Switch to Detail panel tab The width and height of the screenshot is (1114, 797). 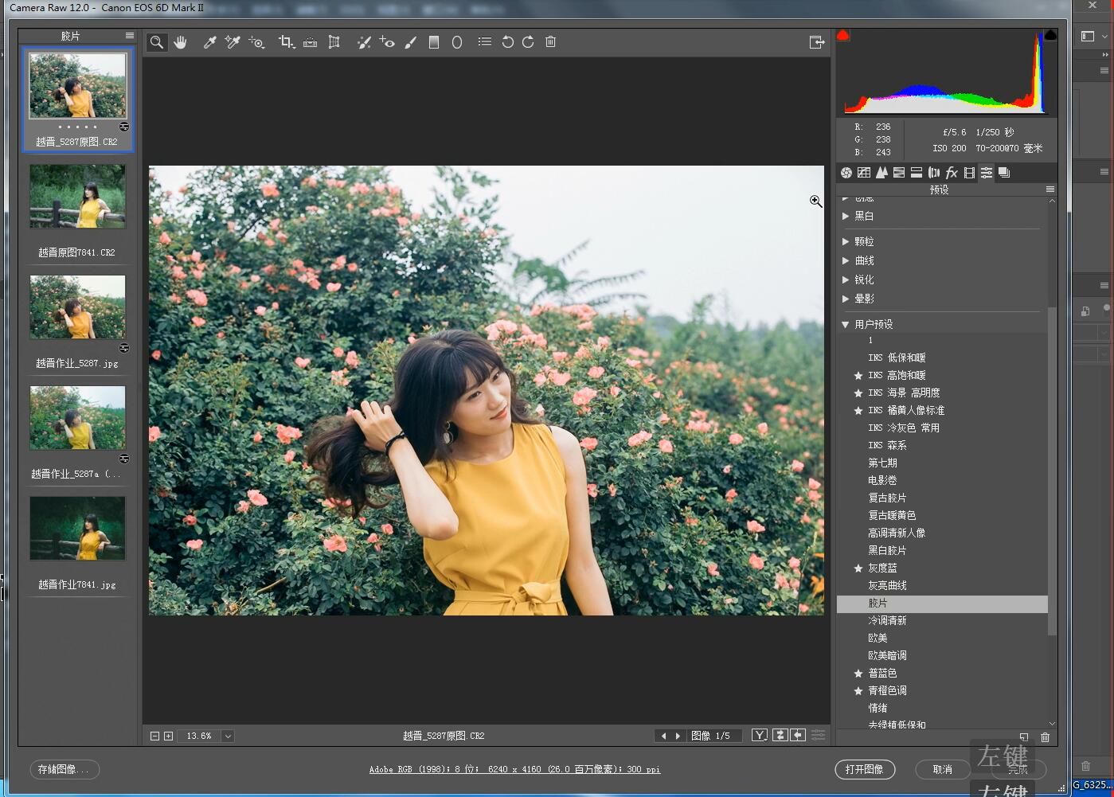click(x=881, y=172)
